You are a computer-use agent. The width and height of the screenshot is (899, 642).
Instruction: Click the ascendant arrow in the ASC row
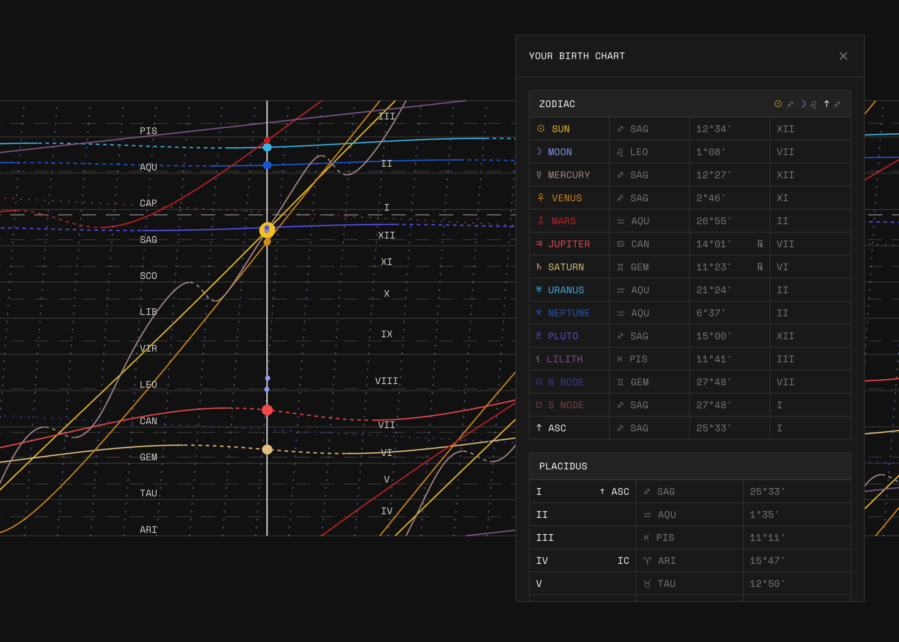(539, 427)
